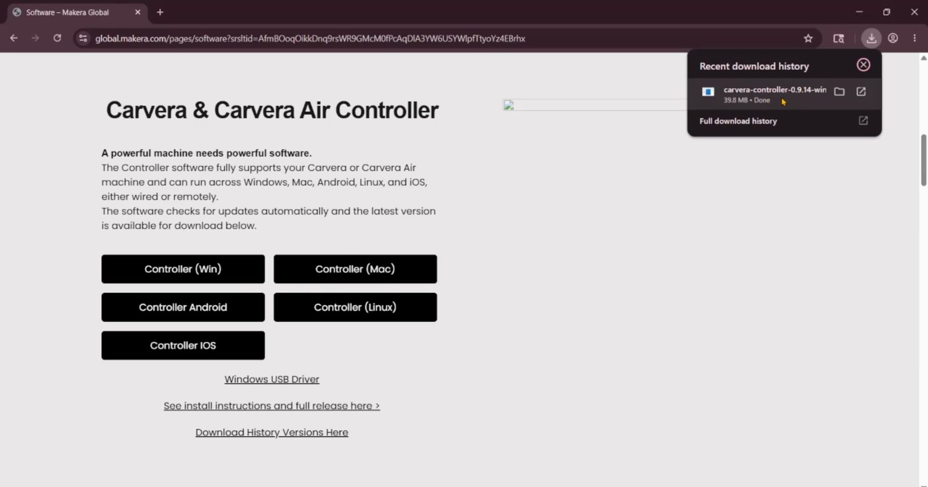Viewport: 928px width, 487px height.
Task: Close the Software – Makera Global tab
Action: pos(137,12)
